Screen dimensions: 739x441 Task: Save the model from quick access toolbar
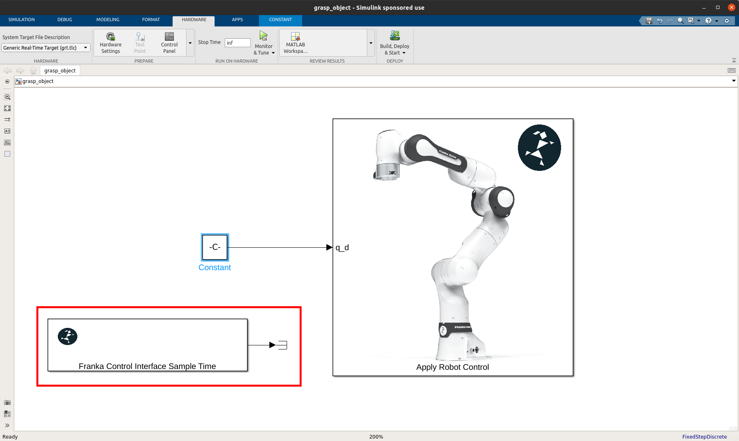(x=648, y=20)
